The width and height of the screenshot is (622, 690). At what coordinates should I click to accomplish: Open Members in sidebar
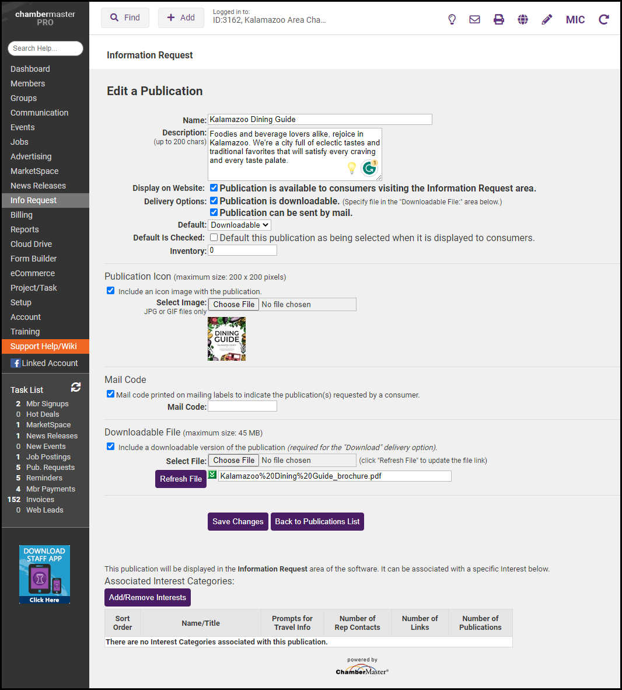[27, 83]
